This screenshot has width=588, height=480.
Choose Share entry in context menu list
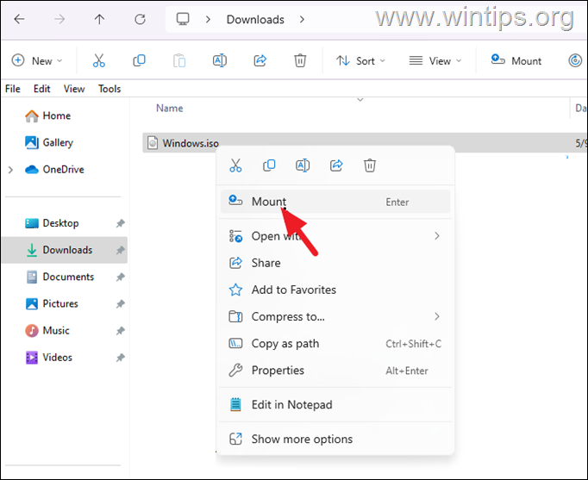point(335,263)
